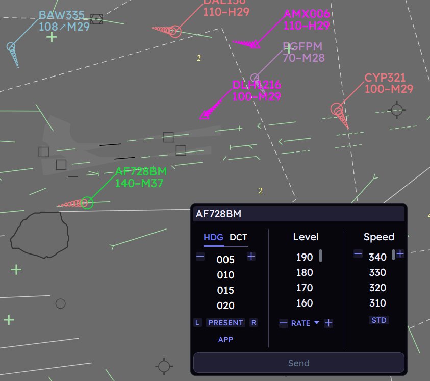
Task: Increase rate with the plus button
Action: coord(328,323)
